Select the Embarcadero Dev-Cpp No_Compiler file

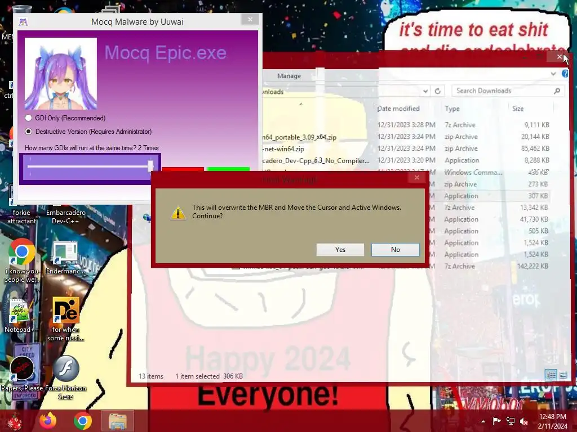tap(316, 161)
